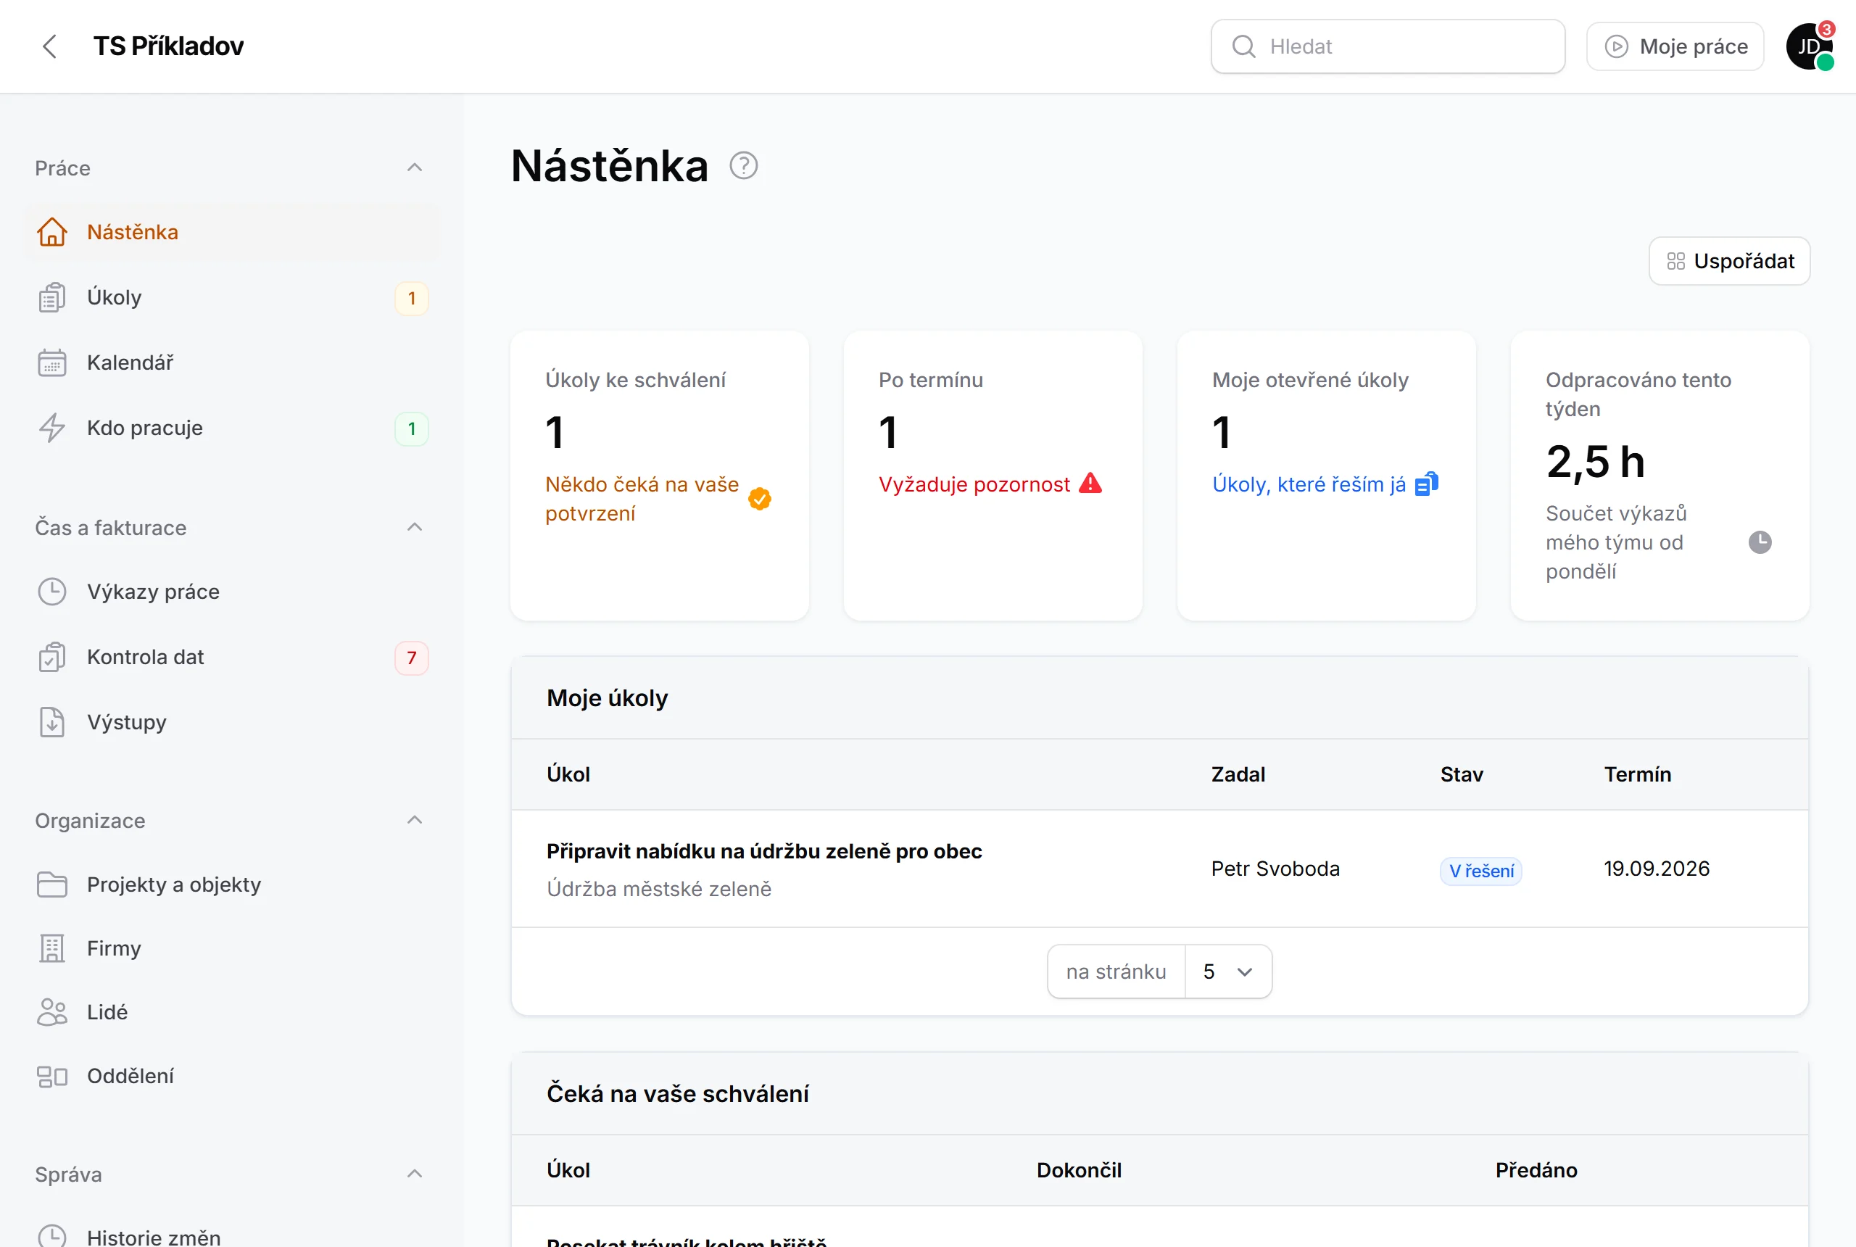Image resolution: width=1856 pixels, height=1247 pixels.
Task: Open the Vyžaduje pozornost link
Action: [x=974, y=484]
